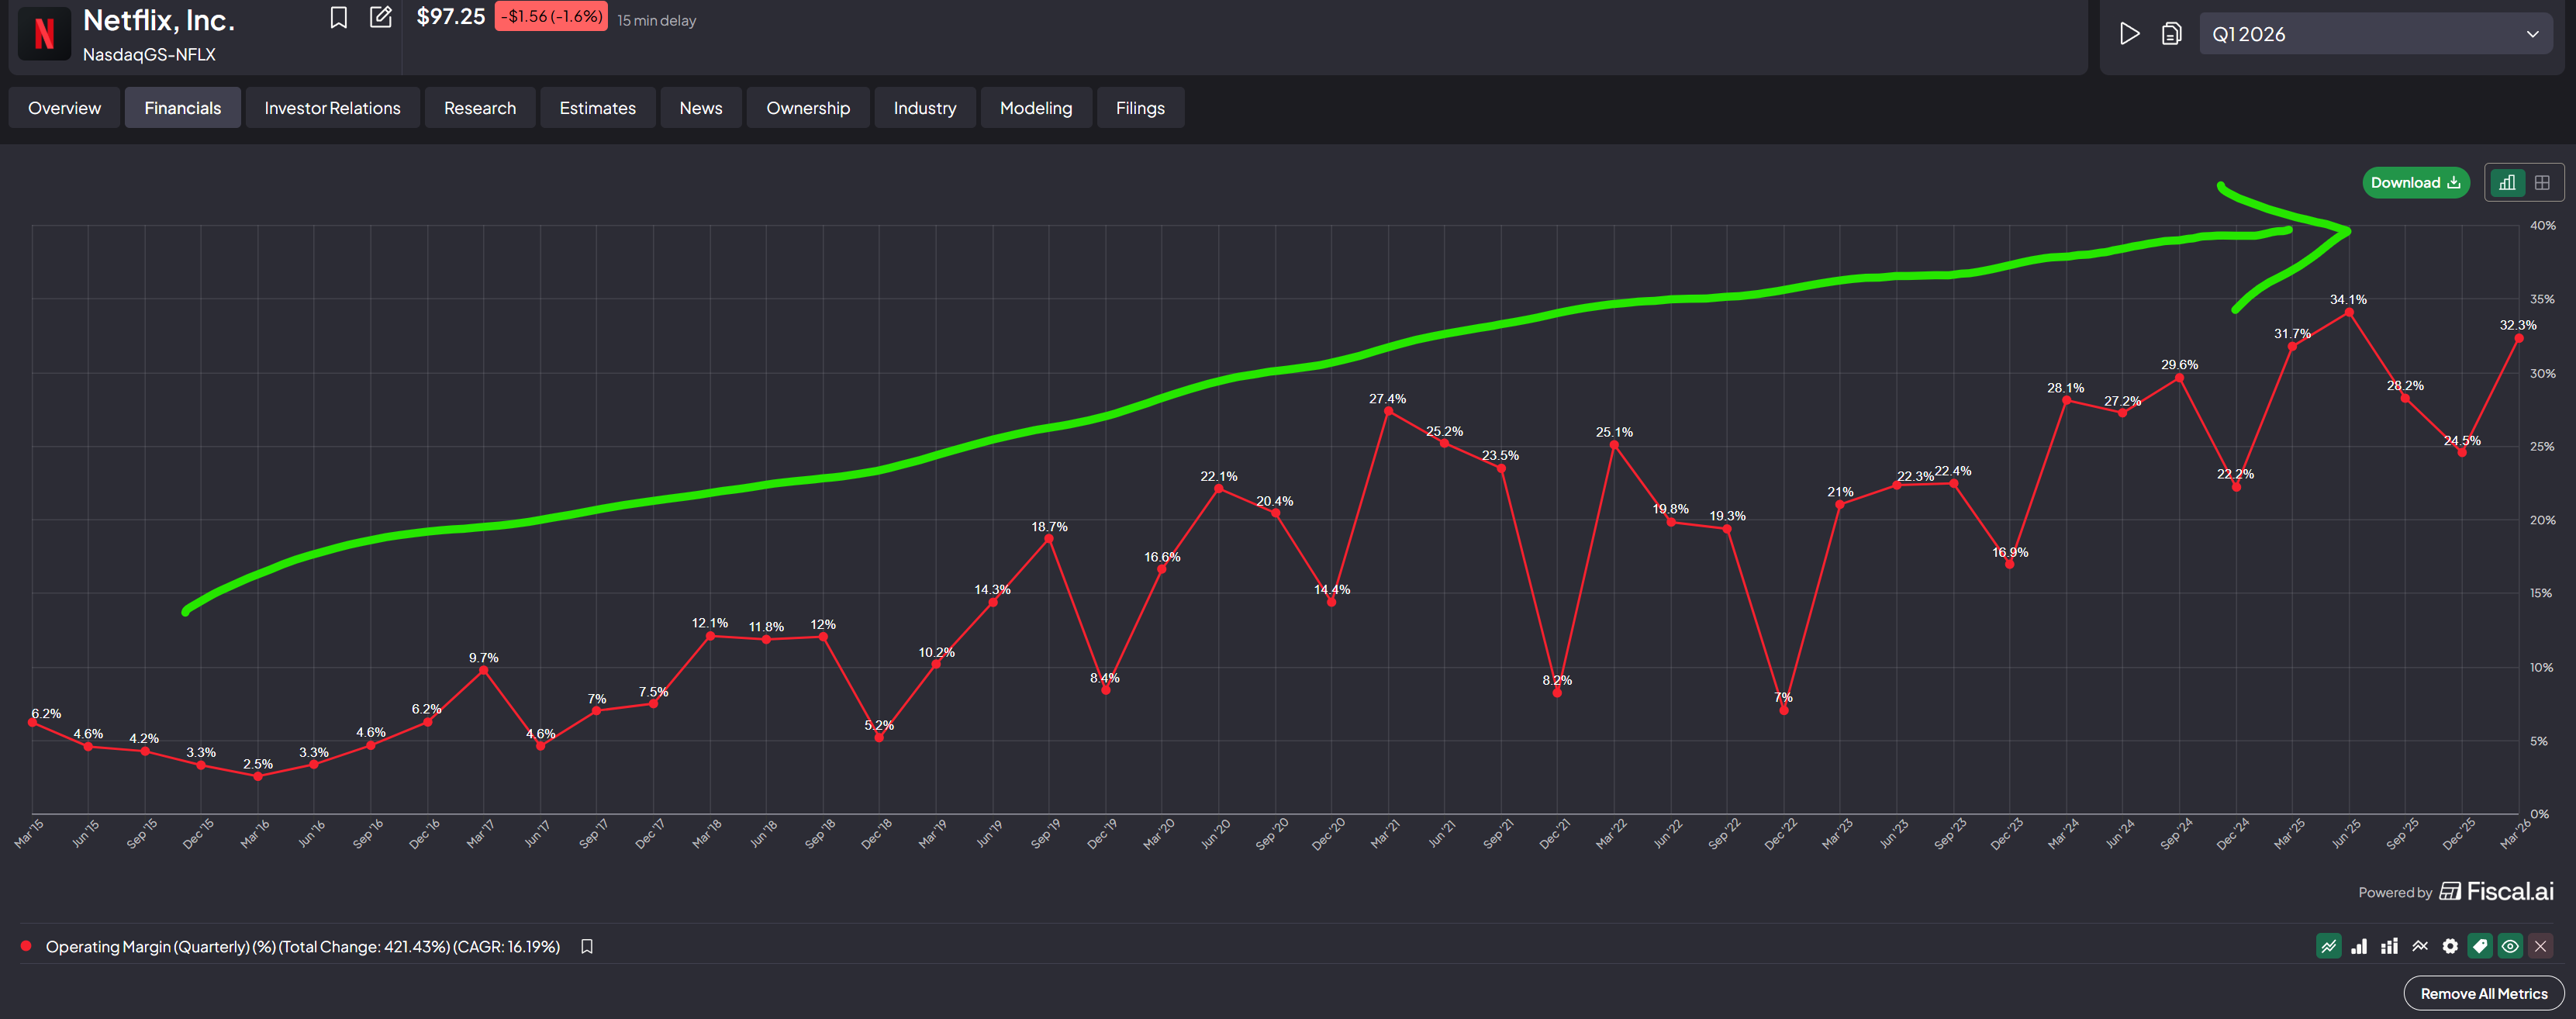2576x1019 pixels.
Task: Open the Estimates tab
Action: click(x=597, y=108)
